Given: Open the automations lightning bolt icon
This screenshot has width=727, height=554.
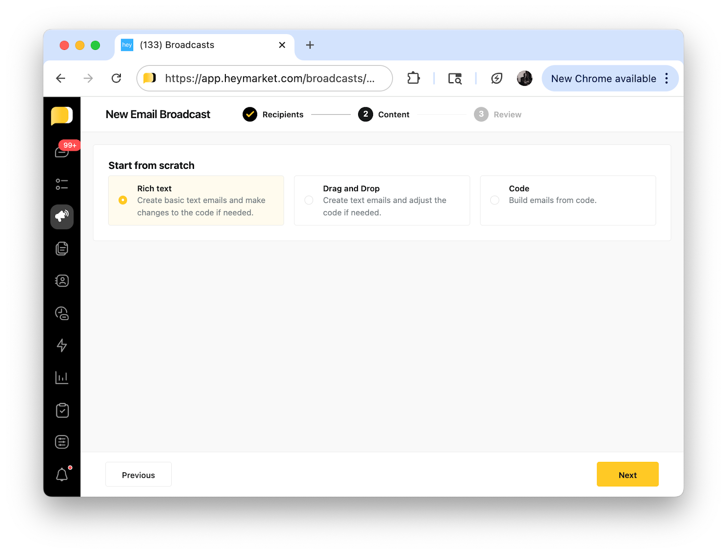Looking at the screenshot, I should click(x=62, y=346).
